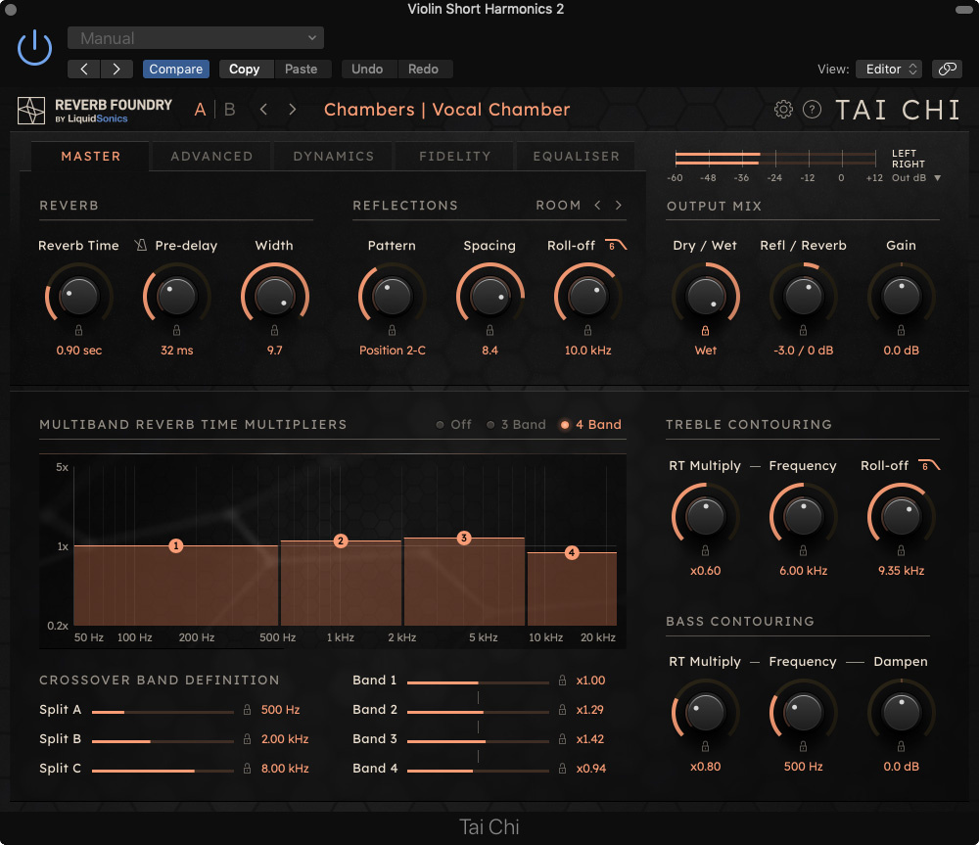Go to next Tai Chi preset
This screenshot has width=979, height=845.
292,110
